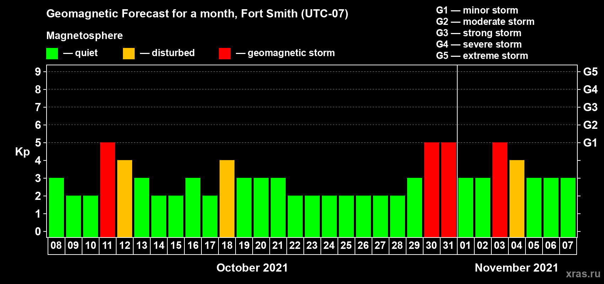604x284 pixels.
Task: Select the orange bar for October 18
Action: 227,199
